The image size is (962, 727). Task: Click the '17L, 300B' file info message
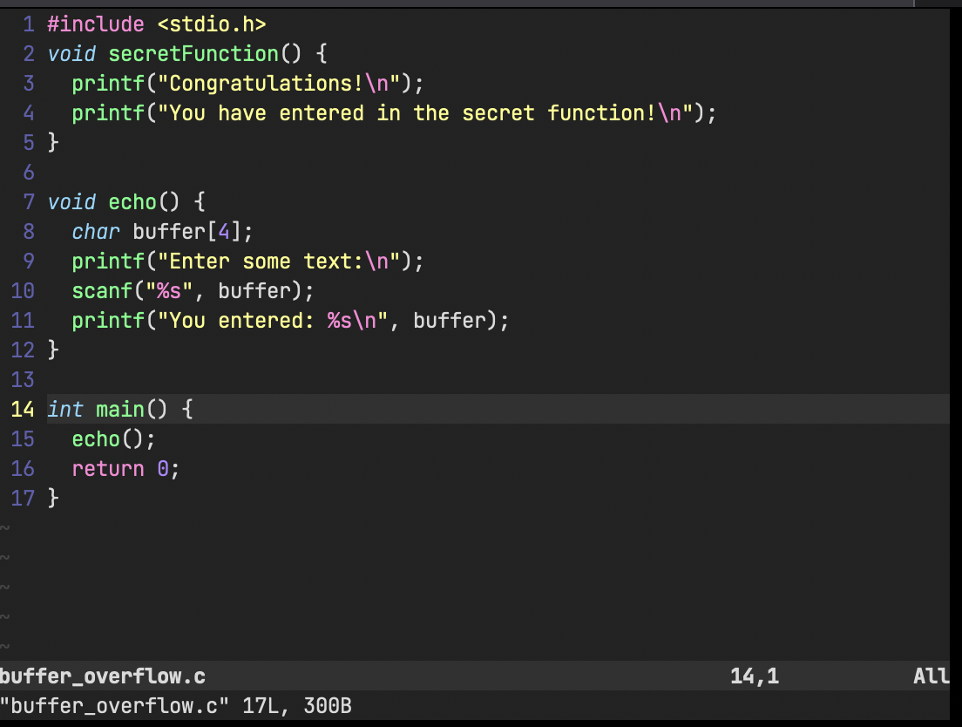[297, 705]
